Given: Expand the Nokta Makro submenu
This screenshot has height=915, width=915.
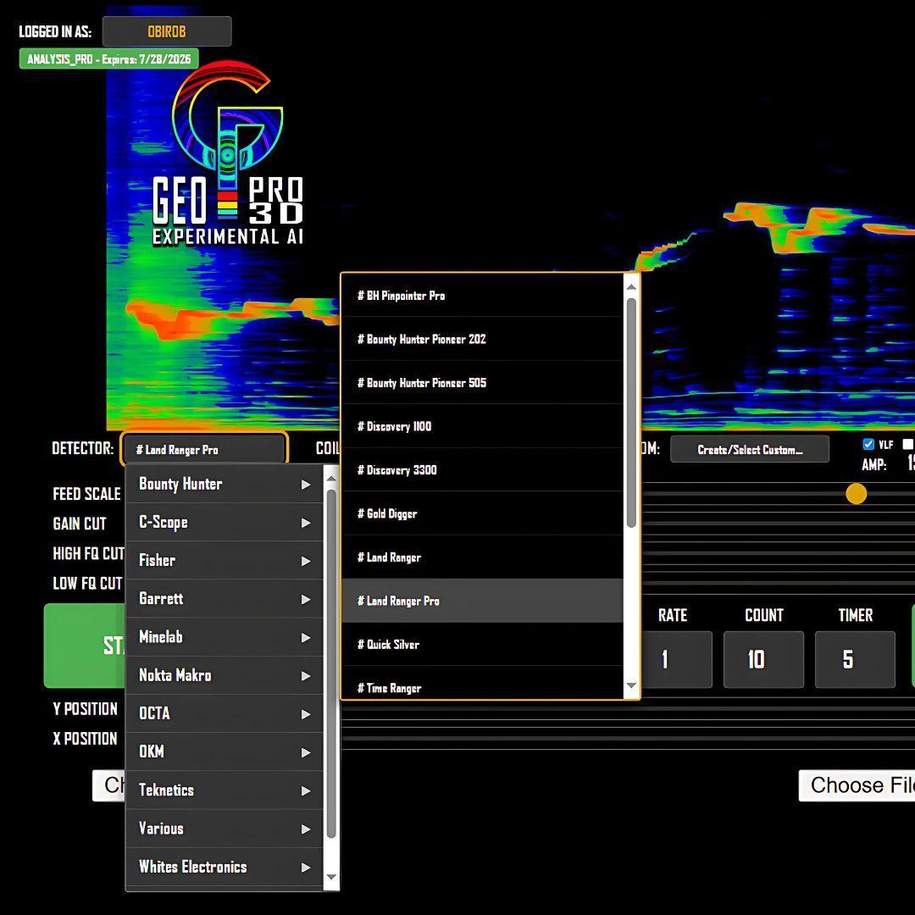Looking at the screenshot, I should (225, 675).
